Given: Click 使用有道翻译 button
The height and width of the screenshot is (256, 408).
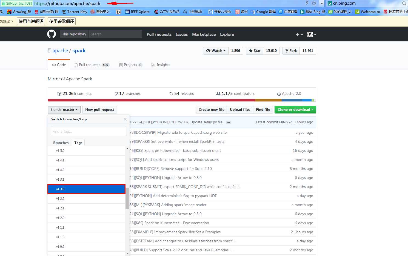Looking at the screenshot, I should click(31, 21).
